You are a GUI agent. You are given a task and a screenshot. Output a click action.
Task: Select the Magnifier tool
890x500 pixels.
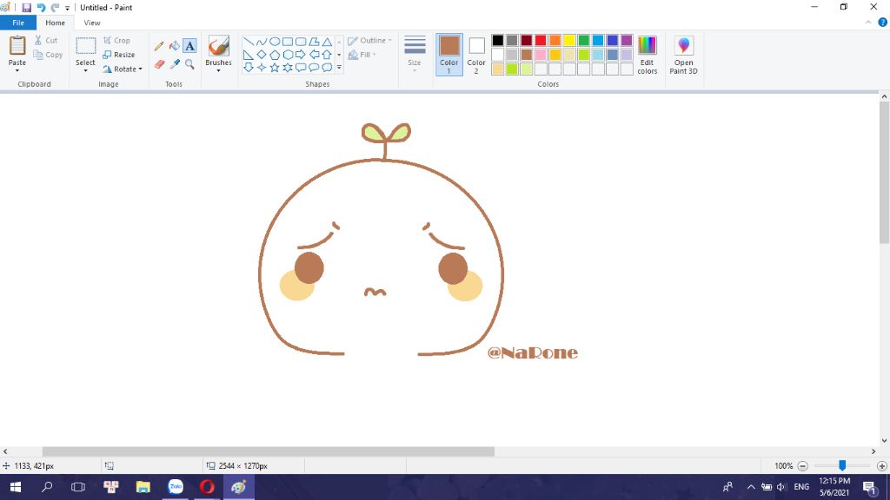click(189, 64)
